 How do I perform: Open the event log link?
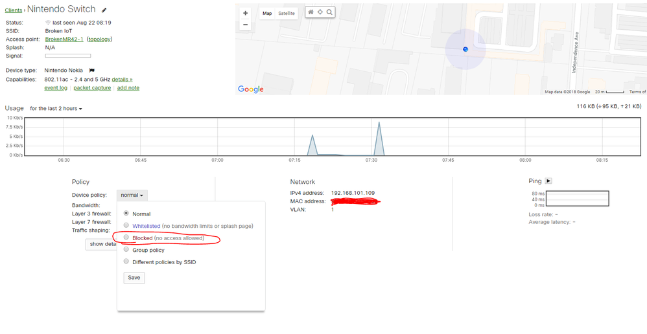click(56, 88)
